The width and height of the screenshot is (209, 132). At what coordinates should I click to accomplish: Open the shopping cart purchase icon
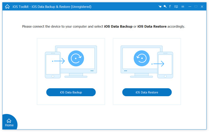[160, 7]
